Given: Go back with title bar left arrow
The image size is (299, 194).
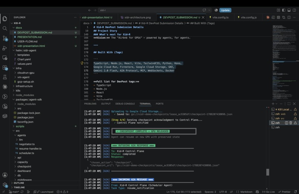Looking at the screenshot, I should coord(89,10).
